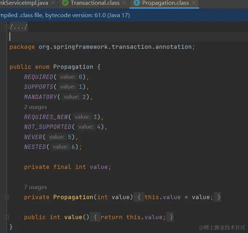The width and height of the screenshot is (248, 233).
Task: Expand the value() method body fold
Action: 7,217
